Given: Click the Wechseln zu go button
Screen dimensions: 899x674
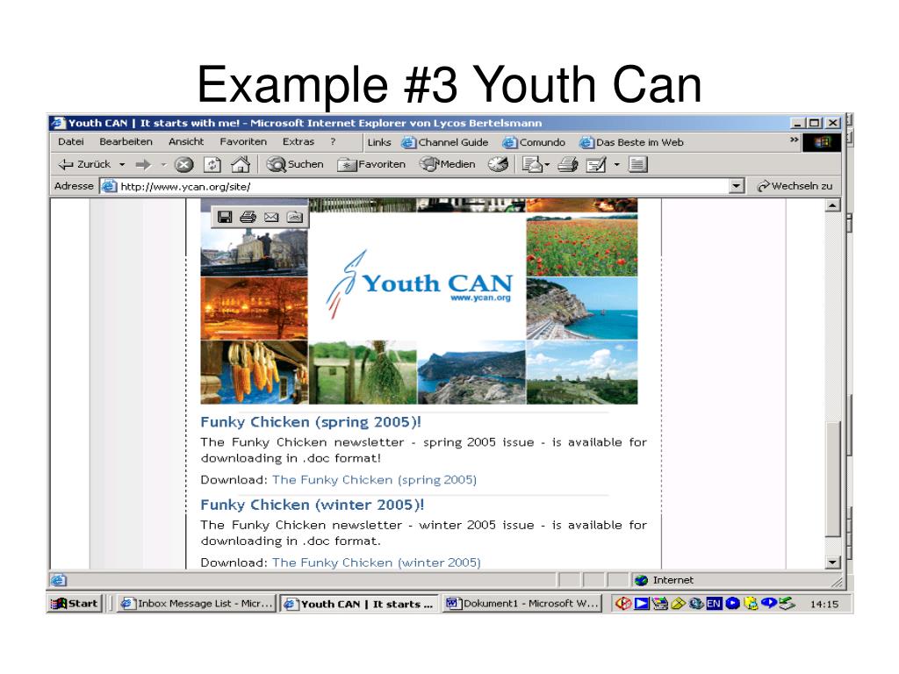Looking at the screenshot, I should pos(795,186).
